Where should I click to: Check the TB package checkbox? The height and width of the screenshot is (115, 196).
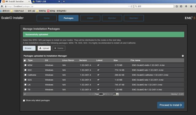(x=25, y=90)
